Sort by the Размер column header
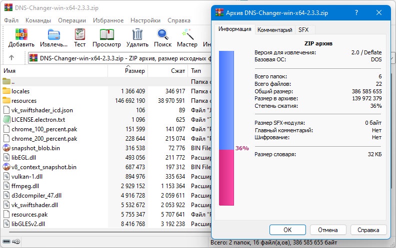The height and width of the screenshot is (248, 396). pos(128,71)
